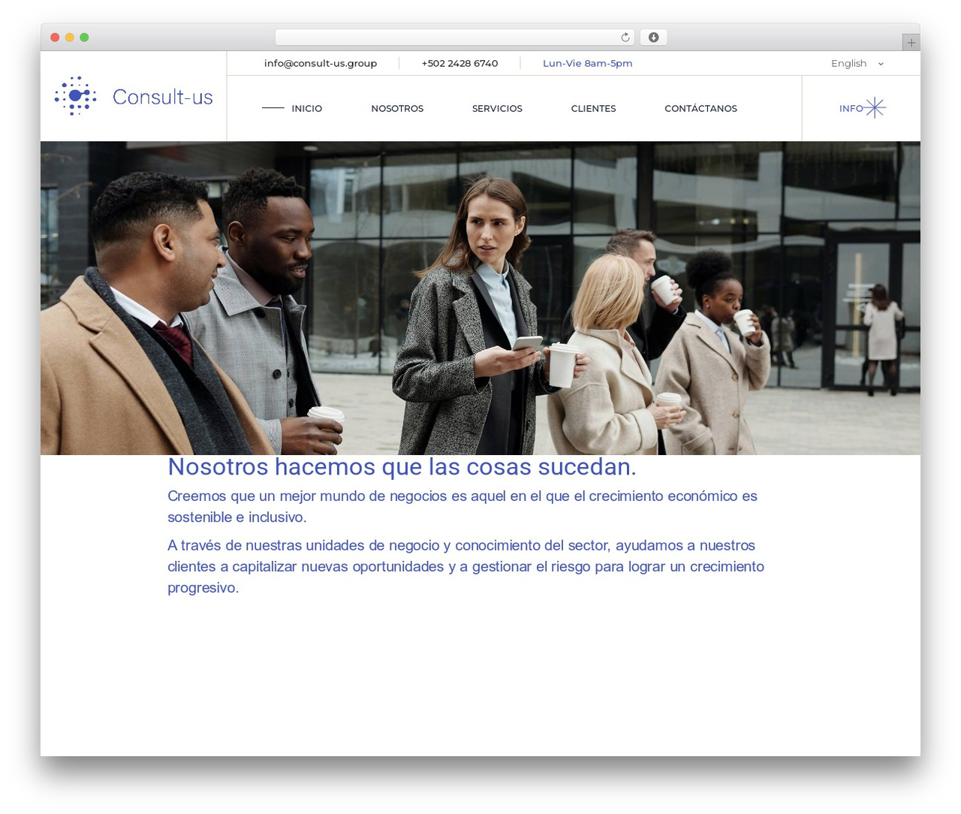Click phone number +502 2428 6740
The height and width of the screenshot is (814, 961).
pyautogui.click(x=459, y=64)
